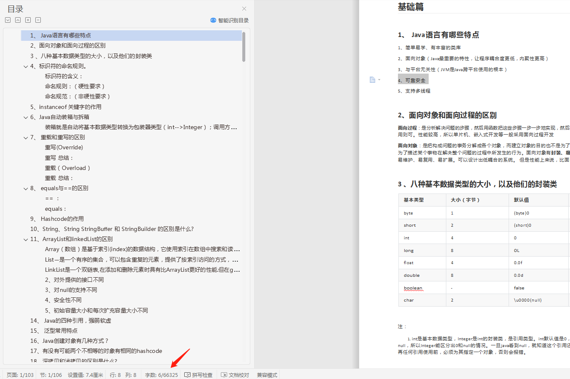The height and width of the screenshot is (379, 570).
Task: Click 设置值: 7.4厘米 in status bar
Action: pyautogui.click(x=85, y=375)
